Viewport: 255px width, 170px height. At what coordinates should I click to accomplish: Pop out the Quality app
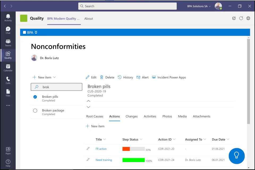coord(234,18)
